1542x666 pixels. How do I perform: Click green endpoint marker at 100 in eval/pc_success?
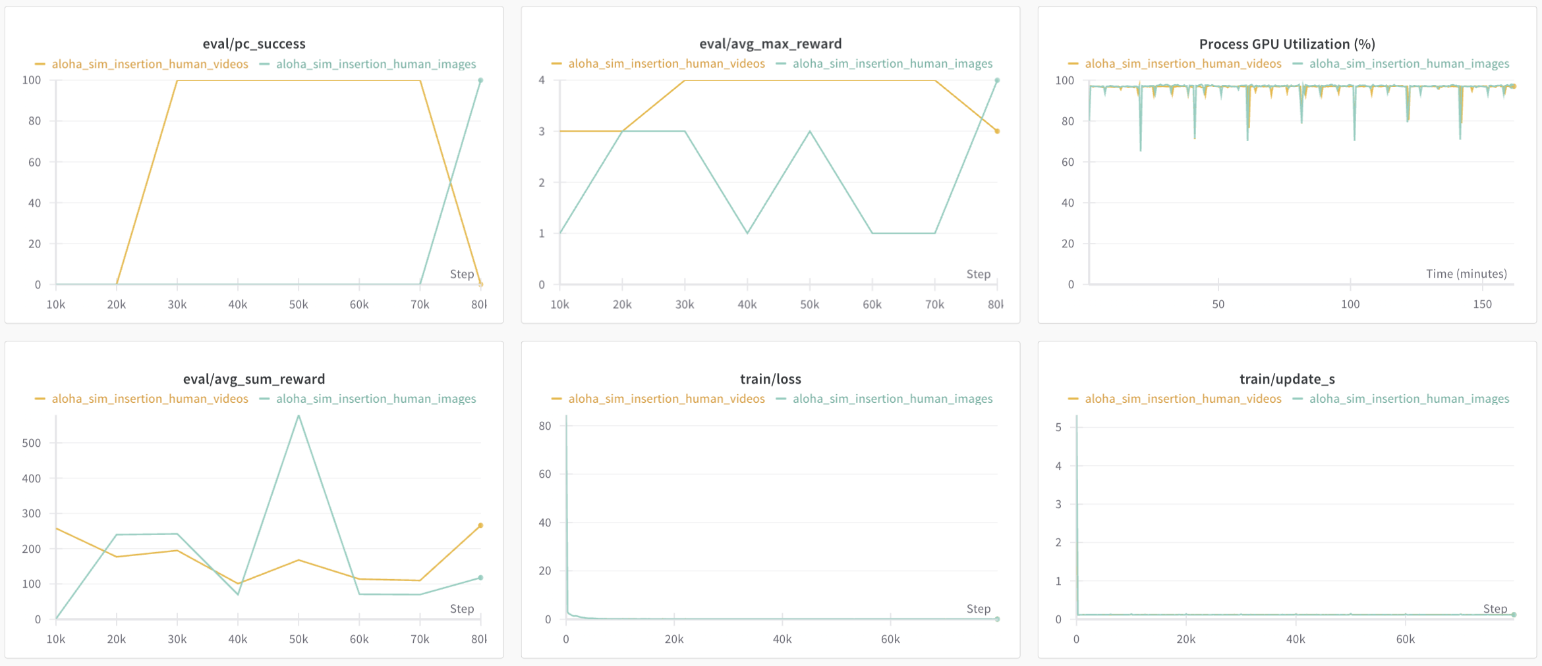click(x=480, y=80)
